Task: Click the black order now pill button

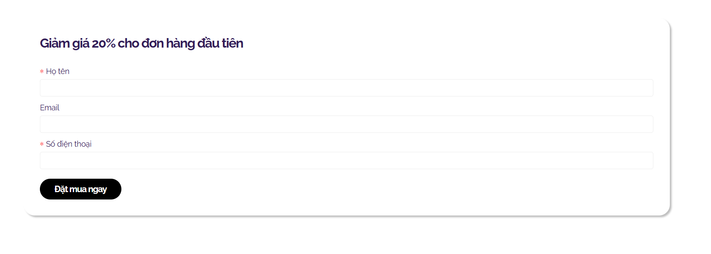Action: click(x=81, y=189)
